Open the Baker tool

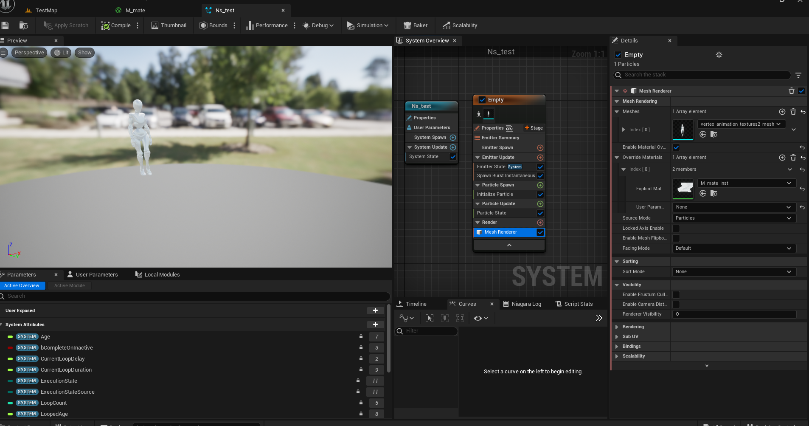coord(415,25)
